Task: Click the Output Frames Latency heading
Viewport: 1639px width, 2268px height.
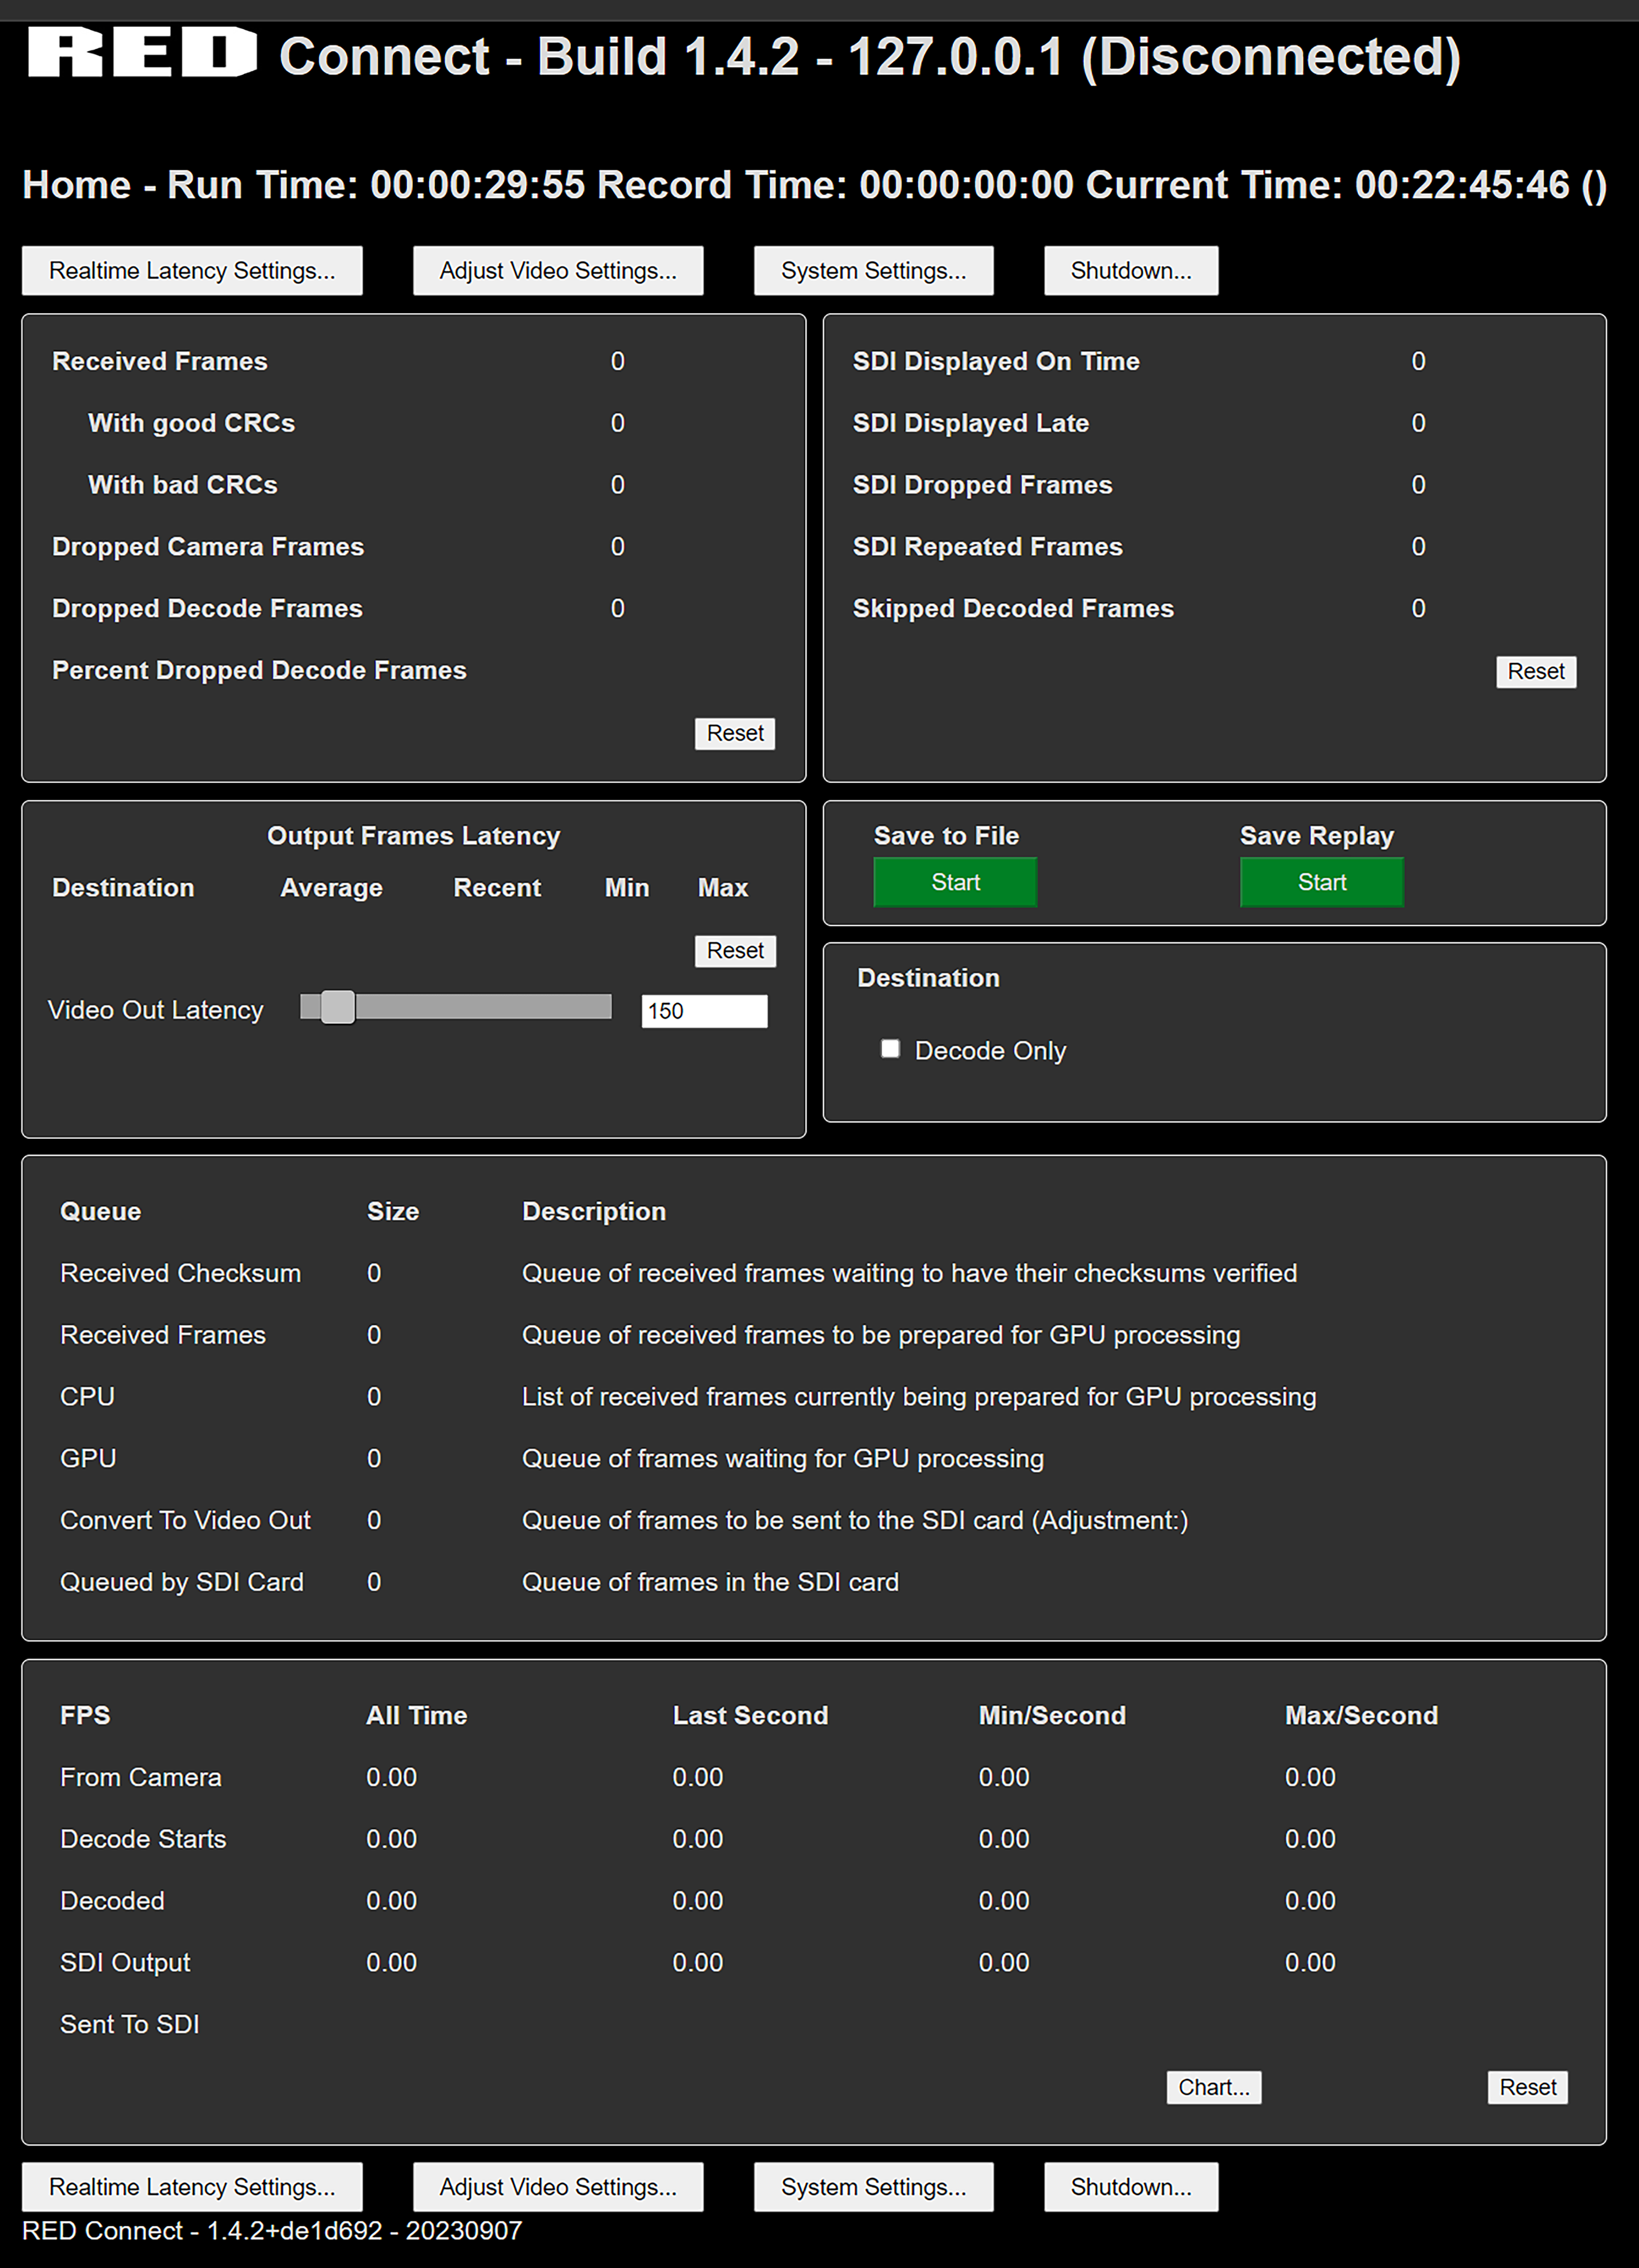Action: coord(414,836)
